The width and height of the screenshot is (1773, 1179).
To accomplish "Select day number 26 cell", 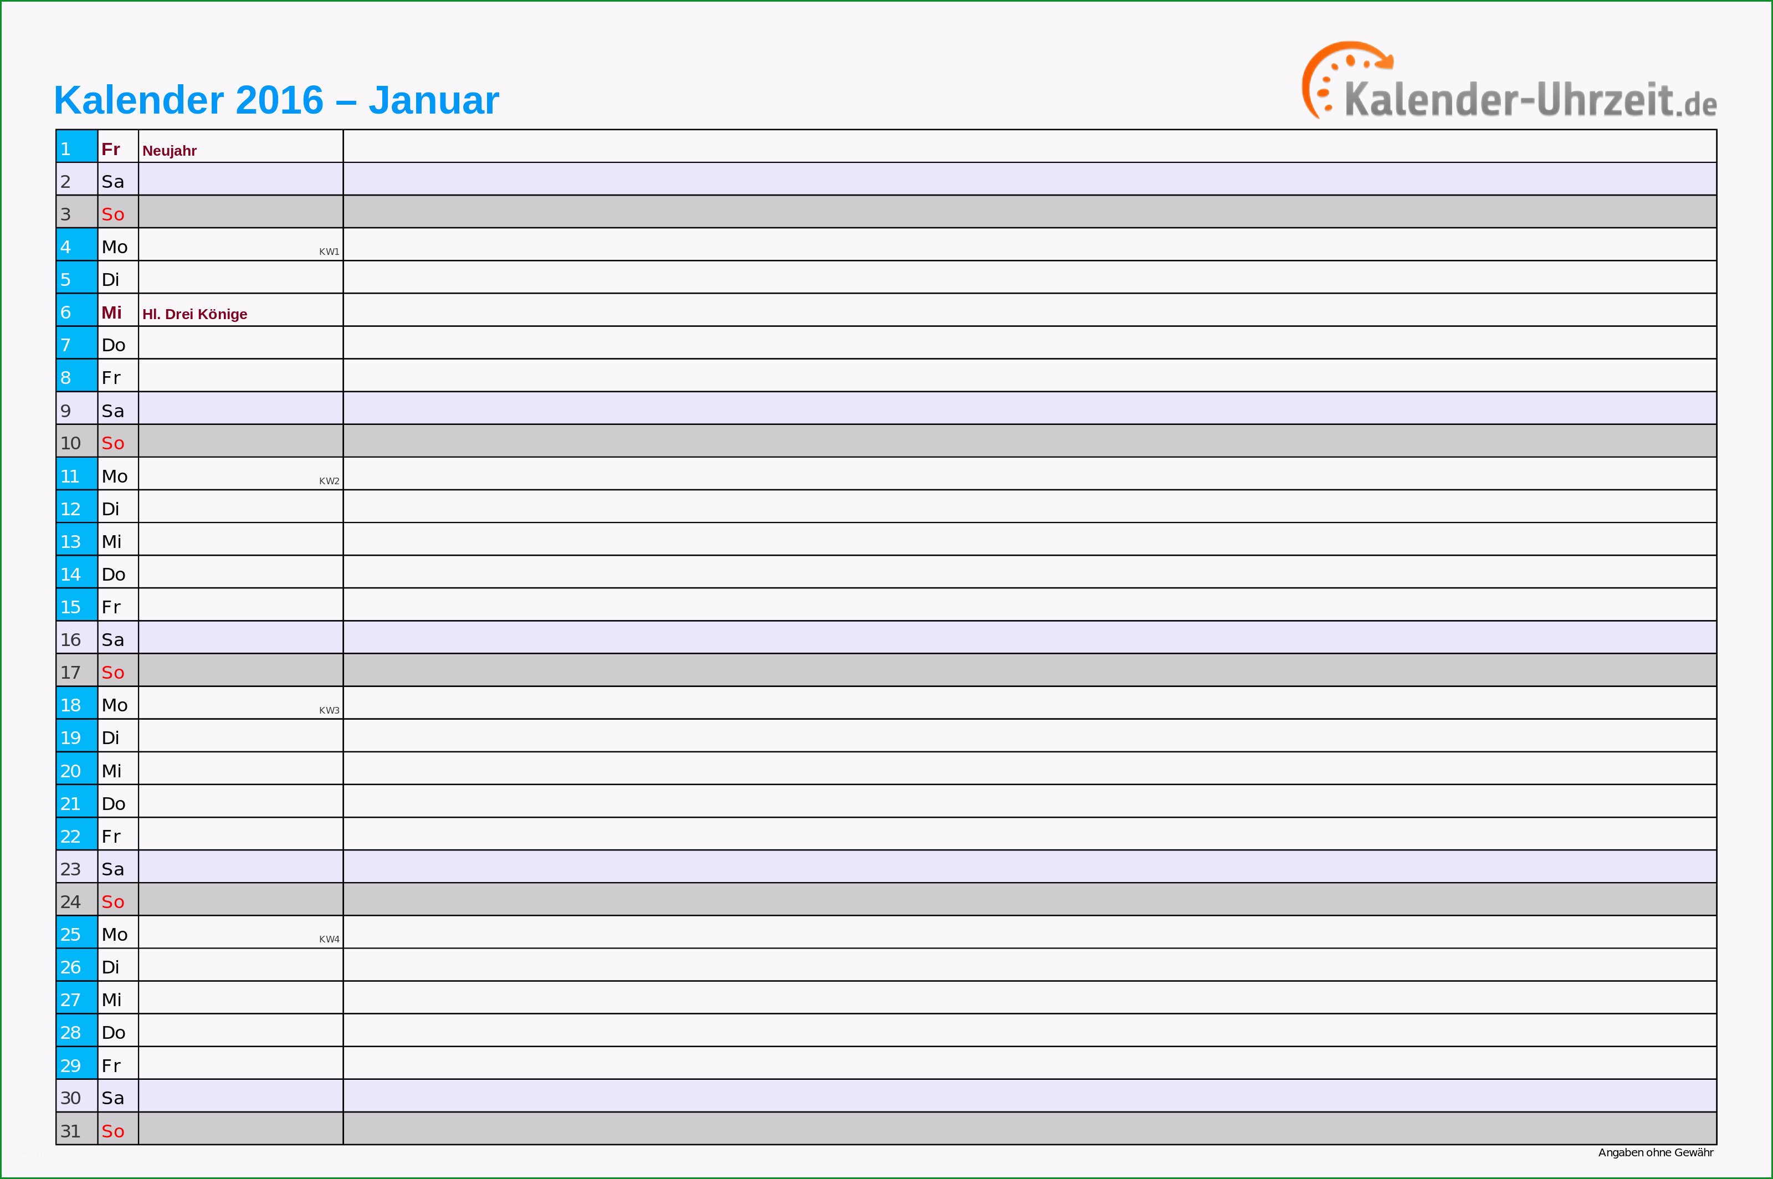I will click(76, 965).
